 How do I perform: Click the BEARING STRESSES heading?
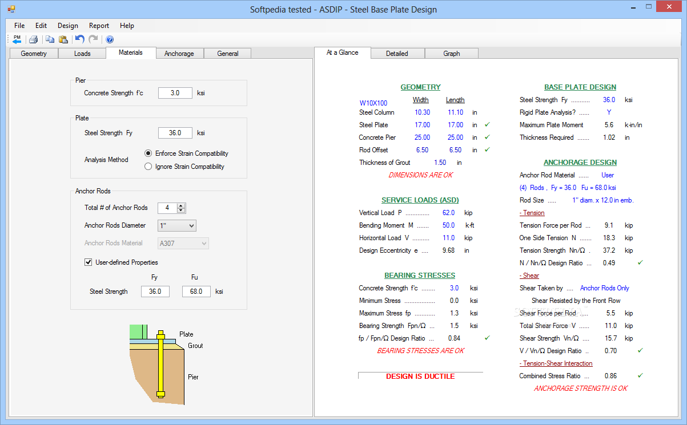point(420,276)
